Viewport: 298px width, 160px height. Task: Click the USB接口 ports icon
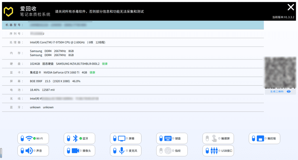(x=214, y=151)
